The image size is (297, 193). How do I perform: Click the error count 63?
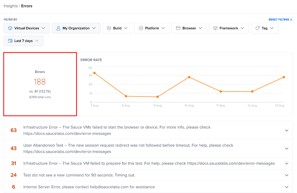click(14, 130)
